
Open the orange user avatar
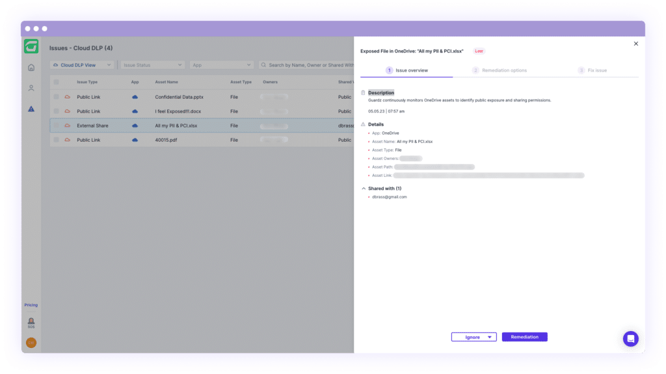31,343
